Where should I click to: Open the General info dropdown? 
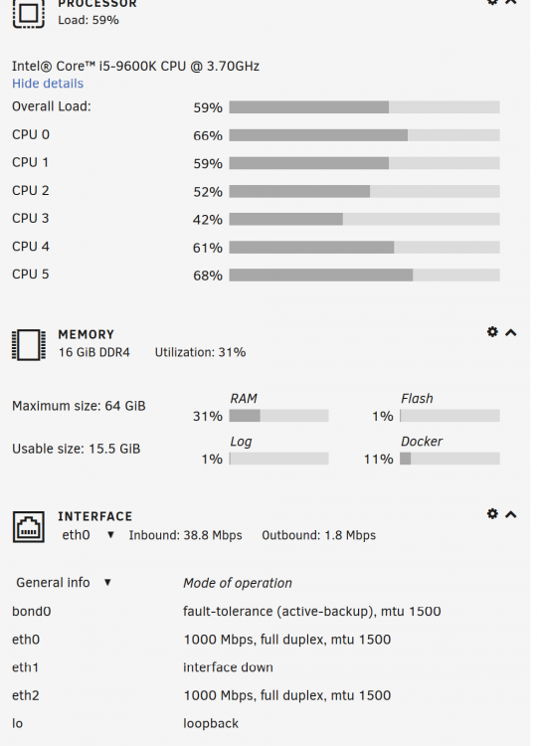click(x=64, y=582)
